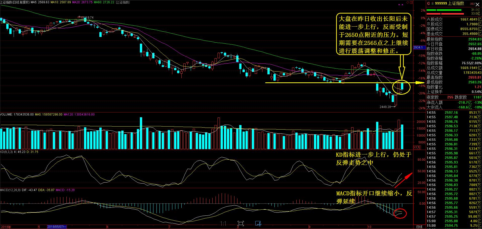
Task: Click the A股成交 row
Action: coord(454,19)
